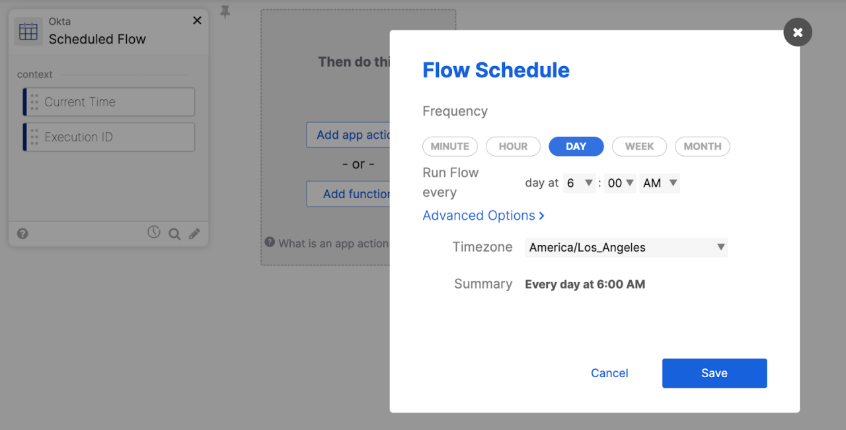Image resolution: width=846 pixels, height=430 pixels.
Task: Open the Scheduled Flow clock settings icon
Action: click(x=154, y=233)
